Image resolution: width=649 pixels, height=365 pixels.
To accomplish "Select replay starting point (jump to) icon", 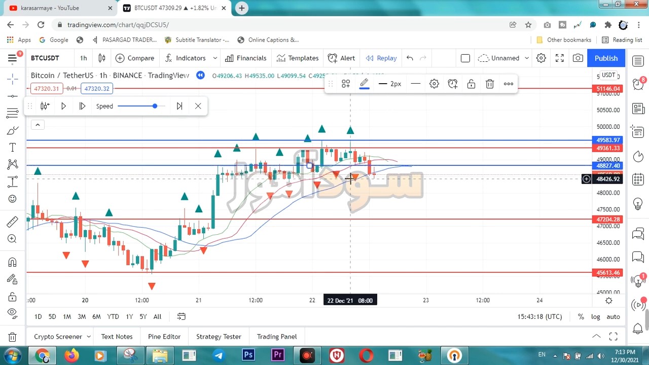I will coord(45,106).
